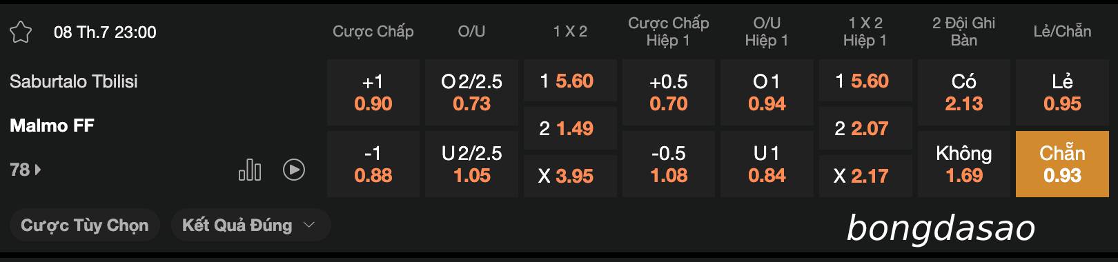Click Cược Tùy Chọn button
The height and width of the screenshot is (262, 1118).
(85, 225)
